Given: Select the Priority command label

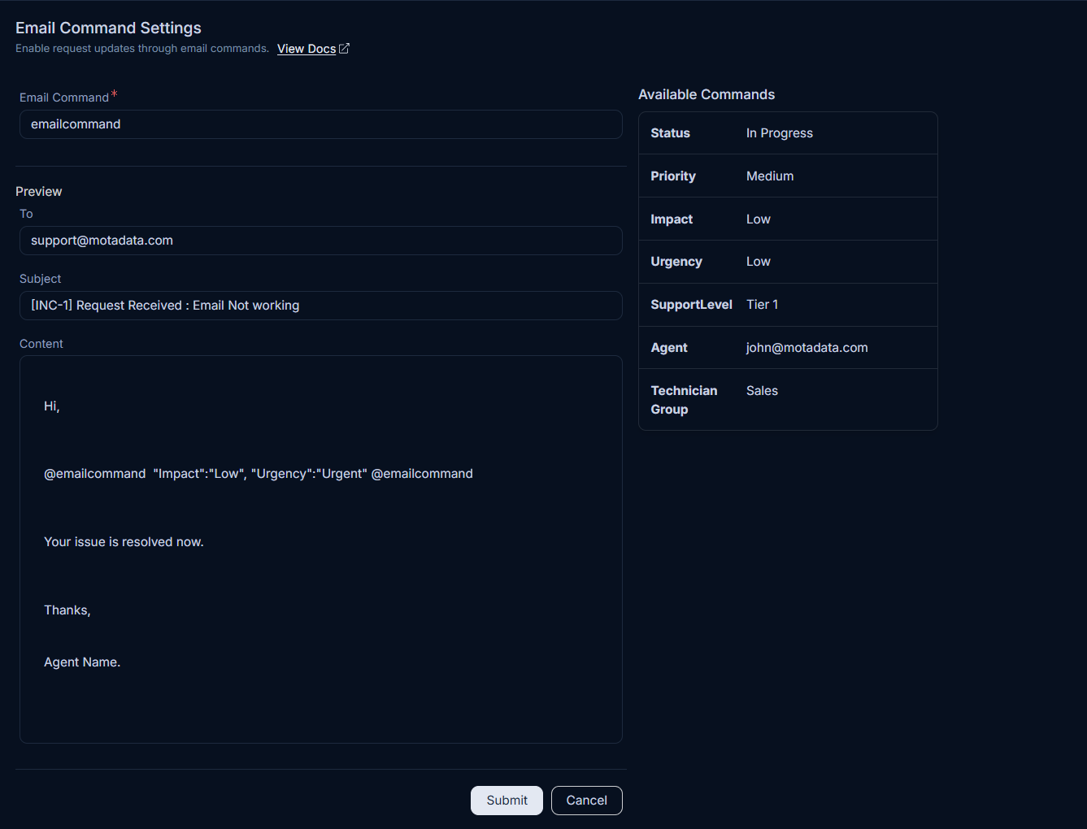Looking at the screenshot, I should pyautogui.click(x=673, y=176).
